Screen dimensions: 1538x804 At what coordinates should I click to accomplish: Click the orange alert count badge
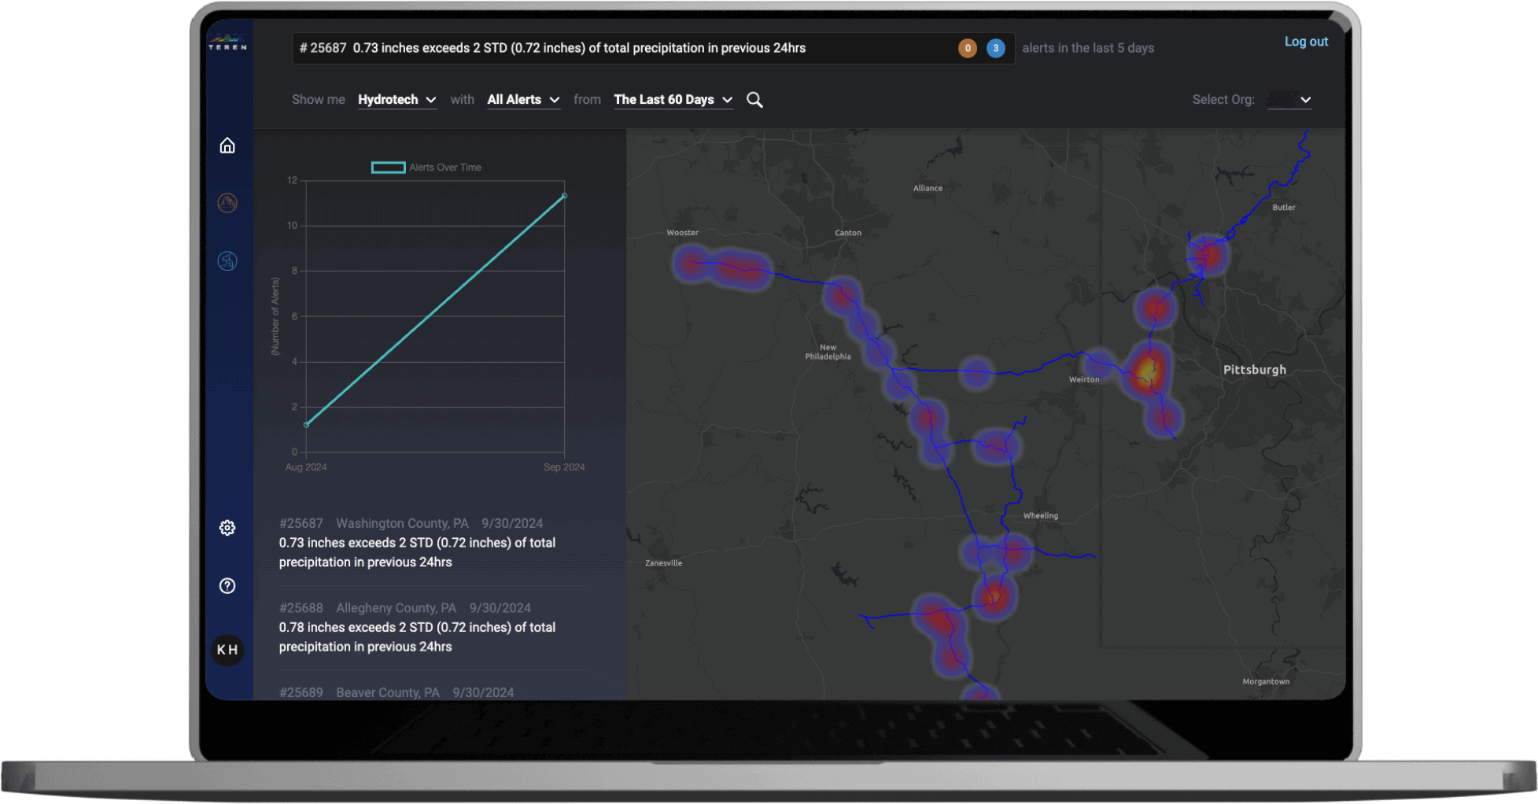[x=968, y=48]
